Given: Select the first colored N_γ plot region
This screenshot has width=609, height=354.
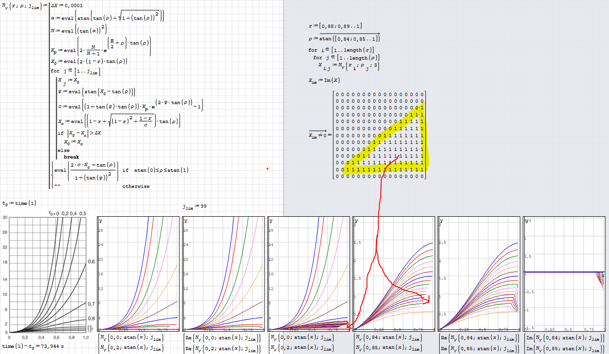Looking at the screenshot, I should click(139, 274).
